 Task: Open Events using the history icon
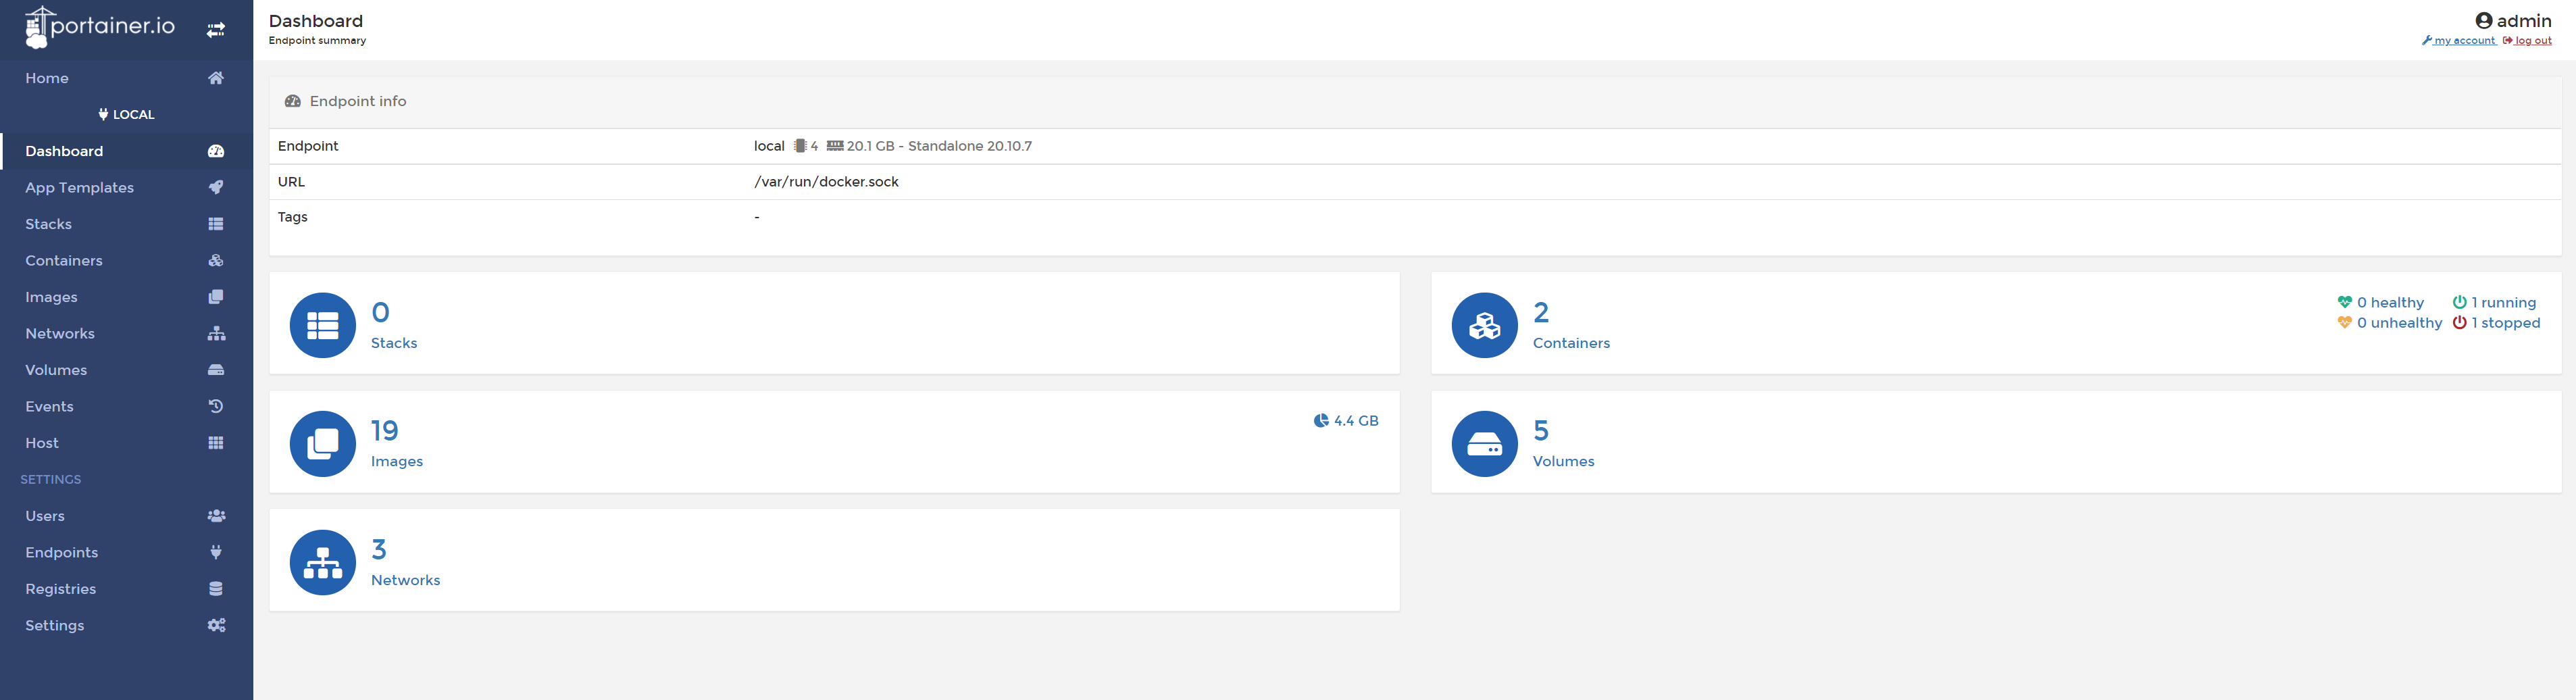(216, 406)
